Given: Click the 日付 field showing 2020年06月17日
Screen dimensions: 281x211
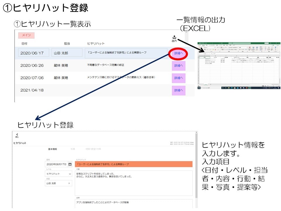Looking at the screenshot, I should tap(59, 164).
